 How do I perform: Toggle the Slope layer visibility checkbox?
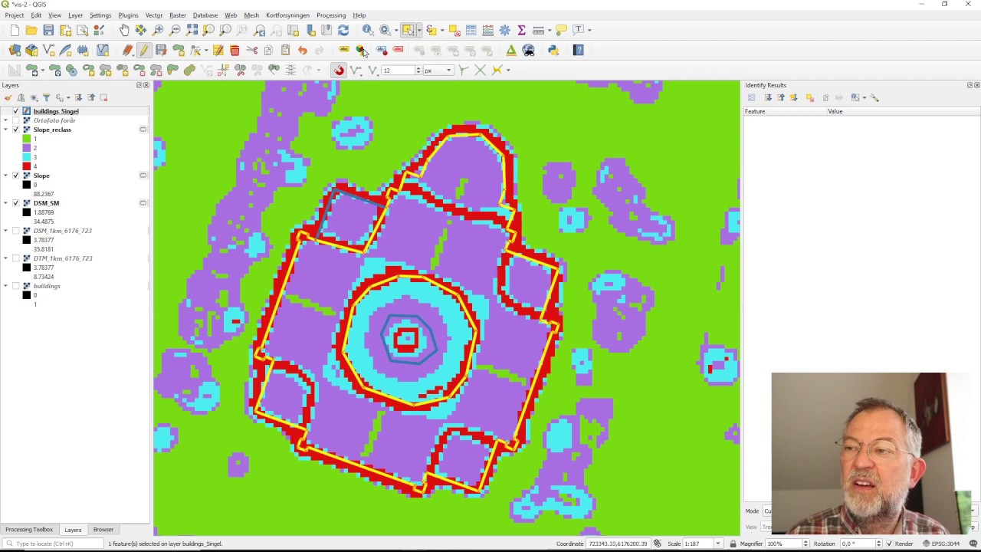click(x=15, y=176)
